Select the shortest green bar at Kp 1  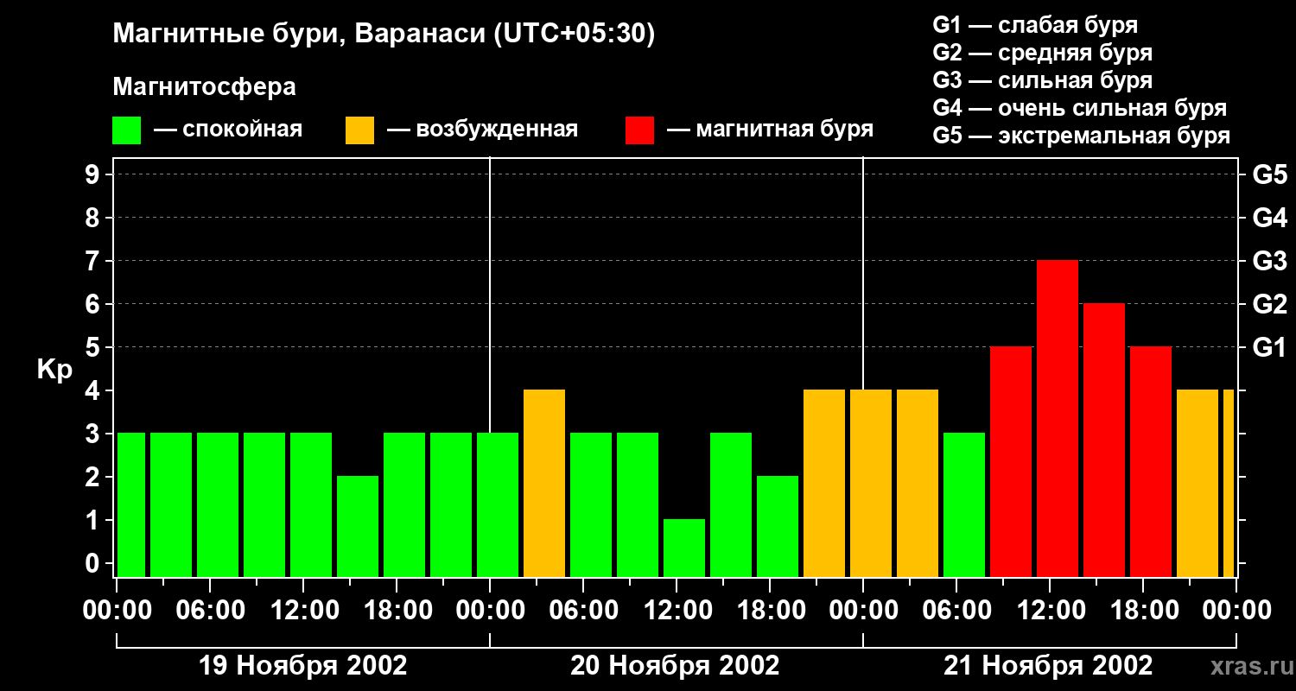pyautogui.click(x=684, y=548)
